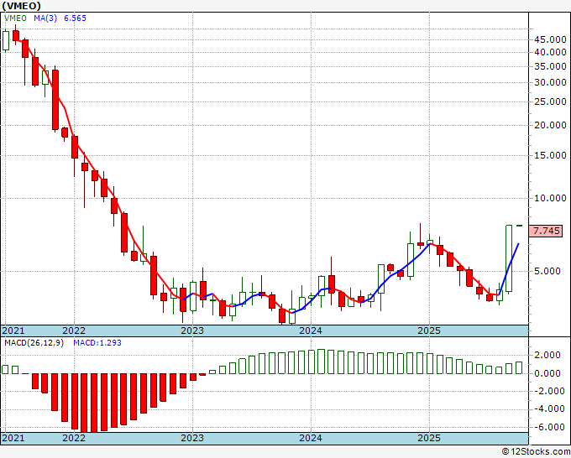Click 2023 on the price chart time axis
This screenshot has height=458, width=571.
(x=192, y=330)
